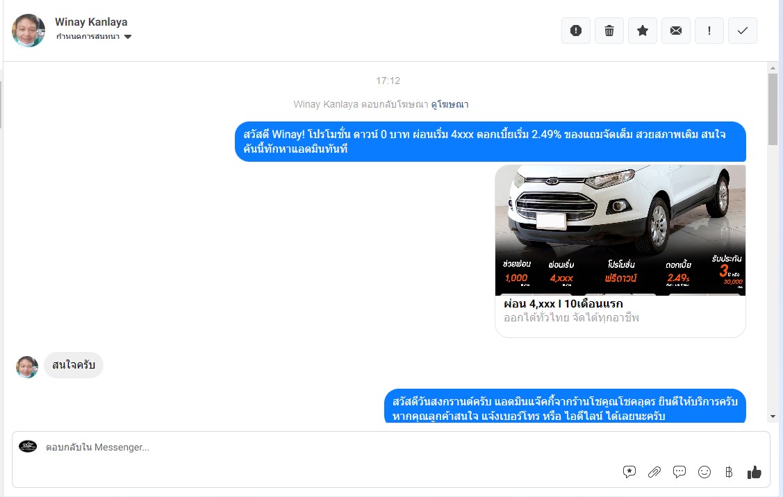This screenshot has height=497, width=783.
Task: Open Winay Kanlaya profile name
Action: point(91,22)
